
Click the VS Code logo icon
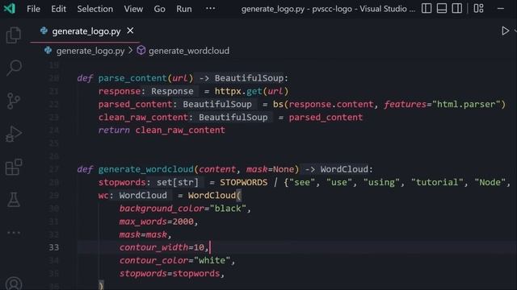[x=10, y=9]
